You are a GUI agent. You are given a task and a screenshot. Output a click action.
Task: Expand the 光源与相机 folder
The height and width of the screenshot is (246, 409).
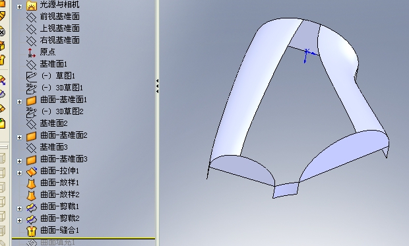coord(20,7)
